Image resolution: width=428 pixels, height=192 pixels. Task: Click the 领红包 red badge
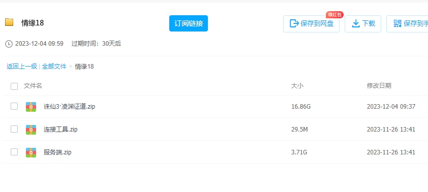(x=334, y=15)
